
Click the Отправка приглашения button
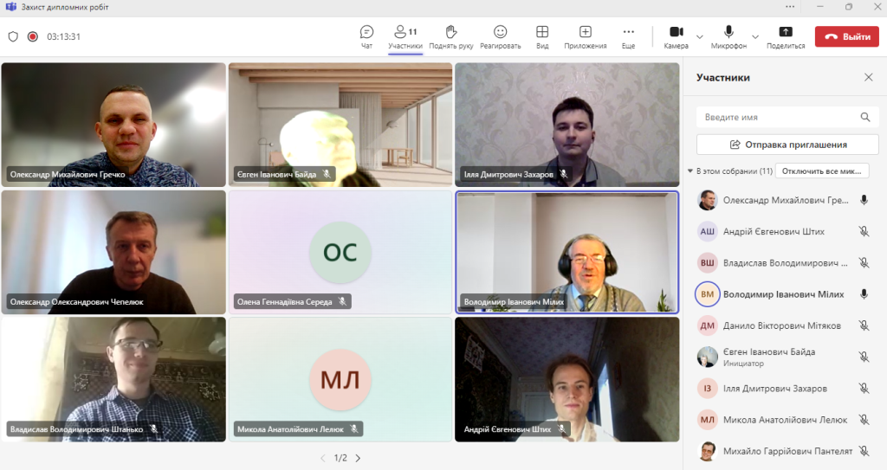coord(787,145)
